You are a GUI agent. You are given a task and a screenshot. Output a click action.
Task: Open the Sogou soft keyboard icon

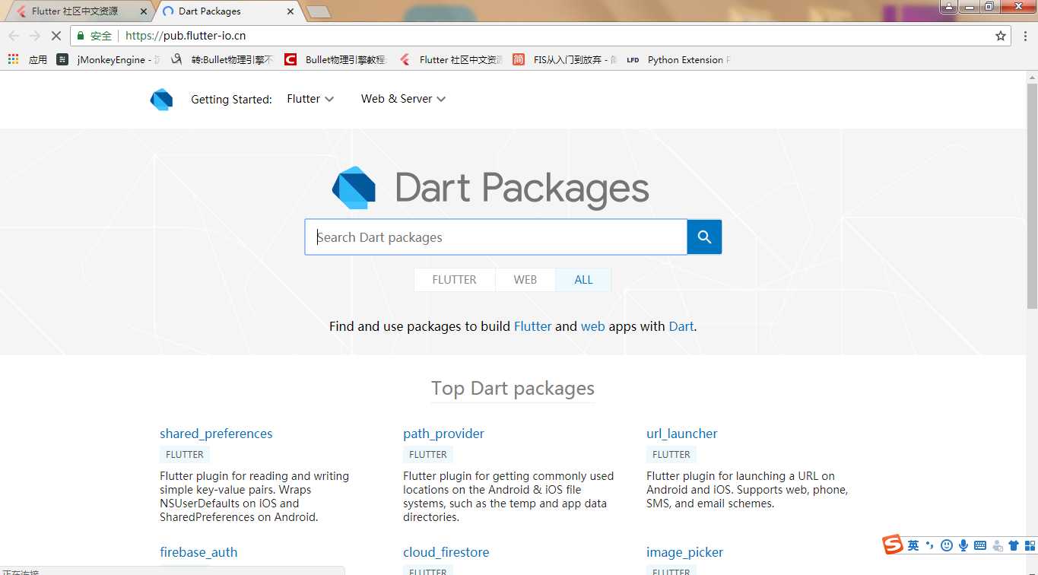tap(980, 545)
